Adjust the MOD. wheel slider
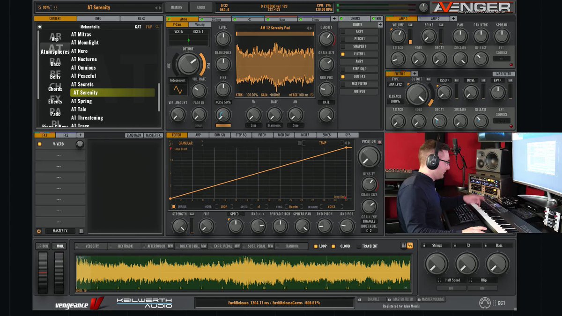 click(59, 273)
